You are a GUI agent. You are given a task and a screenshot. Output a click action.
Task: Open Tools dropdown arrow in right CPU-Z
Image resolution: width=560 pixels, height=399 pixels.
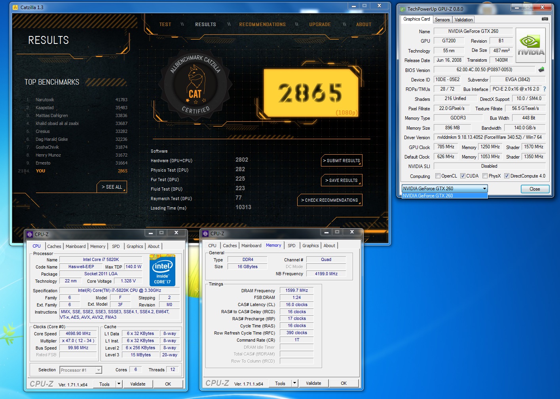pyautogui.click(x=294, y=383)
